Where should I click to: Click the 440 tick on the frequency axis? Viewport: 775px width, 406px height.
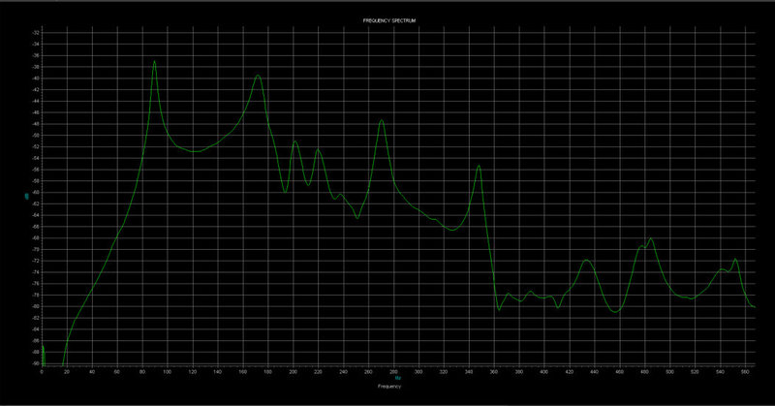click(595, 372)
